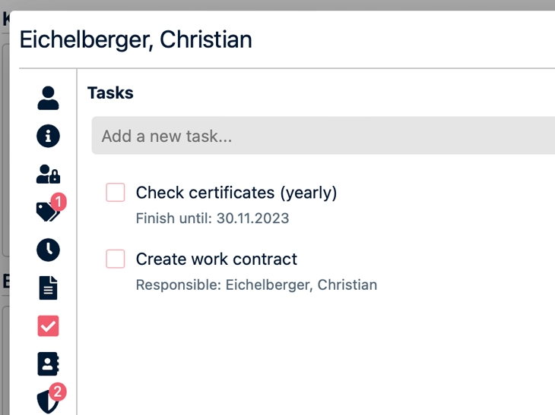Select the red tasks checkmark sidebar icon
Screen dimensions: 555x415
coord(48,326)
